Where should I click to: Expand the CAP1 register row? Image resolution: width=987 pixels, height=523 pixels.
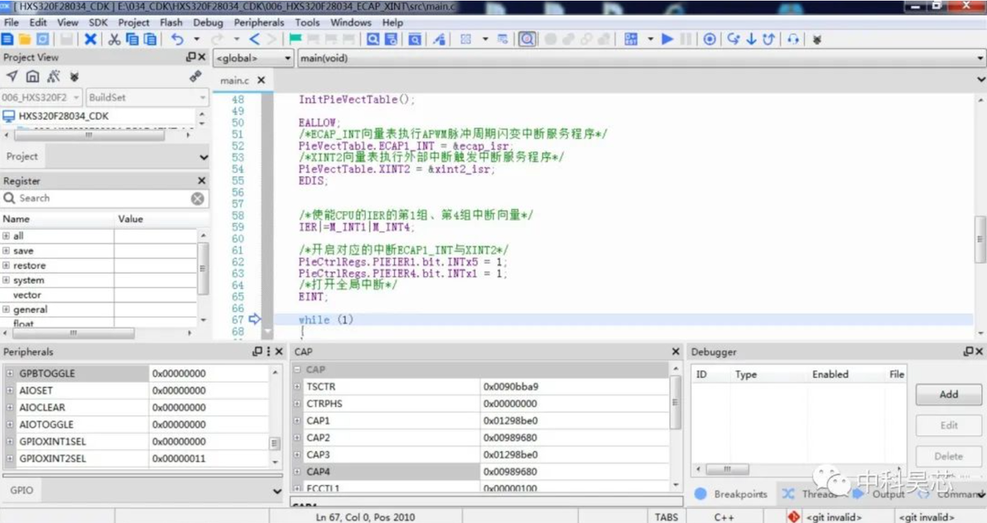[x=297, y=420]
